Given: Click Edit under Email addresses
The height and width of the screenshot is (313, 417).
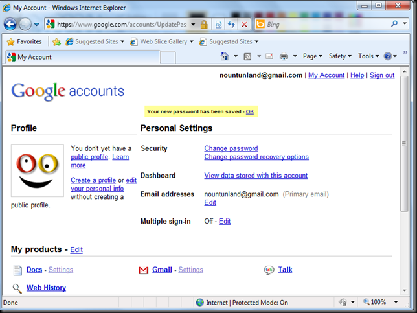Looking at the screenshot, I should [x=210, y=203].
